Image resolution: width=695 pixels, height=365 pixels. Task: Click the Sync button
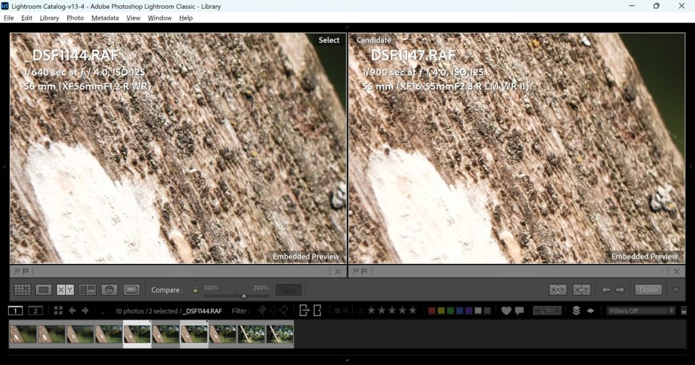[288, 290]
